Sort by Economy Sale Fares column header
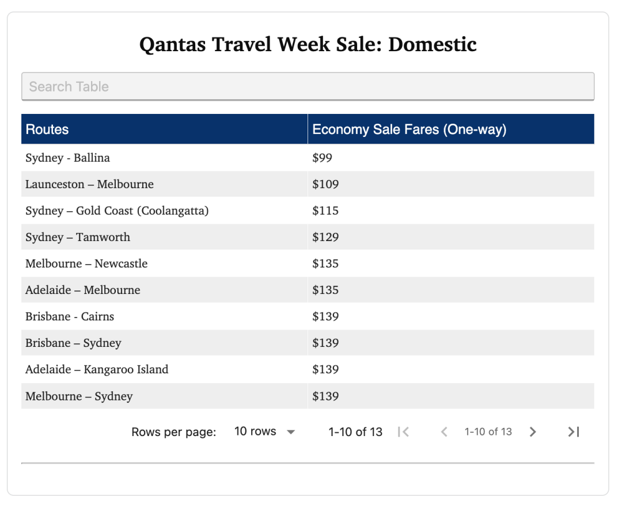Screen dimensions: 622x512 (409, 129)
